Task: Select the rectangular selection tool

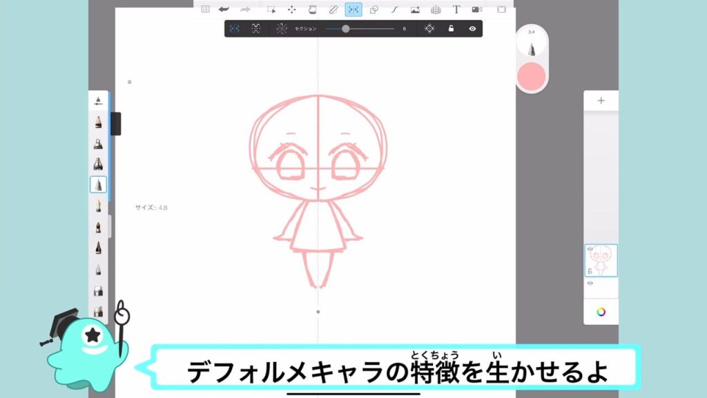Action: tap(271, 10)
